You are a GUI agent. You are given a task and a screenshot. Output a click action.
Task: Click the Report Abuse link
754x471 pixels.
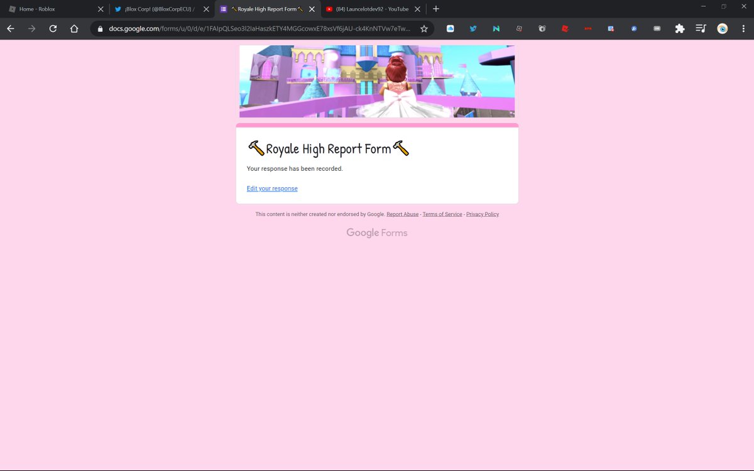[402, 214]
